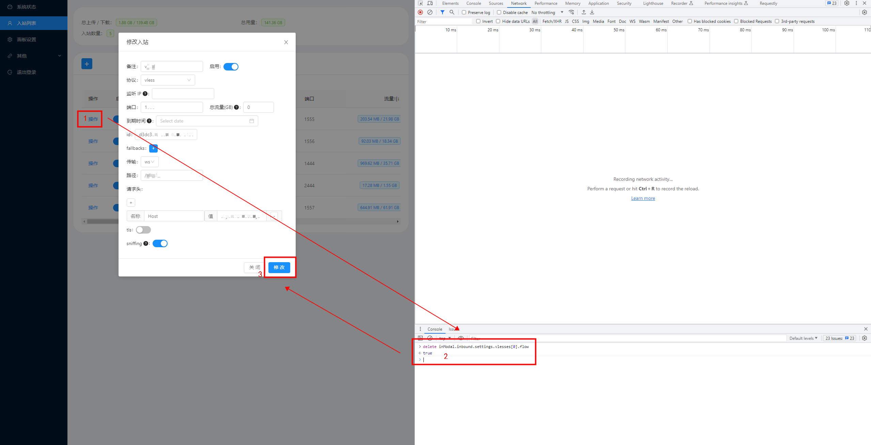Disable the 启用 switch
Image resolution: width=871 pixels, height=445 pixels.
pyautogui.click(x=231, y=66)
